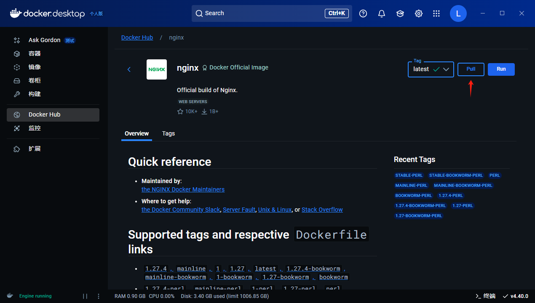Open Settings gear icon
The width and height of the screenshot is (535, 303).
[x=419, y=13]
